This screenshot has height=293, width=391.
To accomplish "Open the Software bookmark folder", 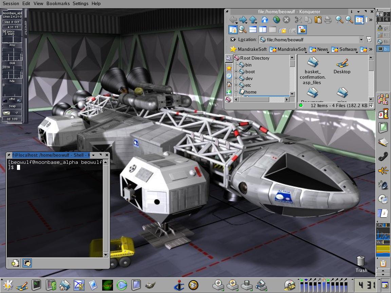I will (x=345, y=49).
